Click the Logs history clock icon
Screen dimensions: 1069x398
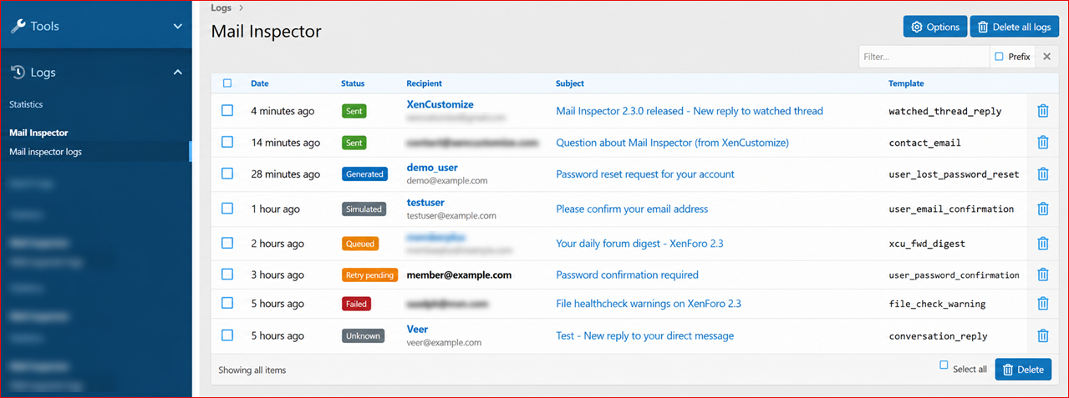(18, 73)
